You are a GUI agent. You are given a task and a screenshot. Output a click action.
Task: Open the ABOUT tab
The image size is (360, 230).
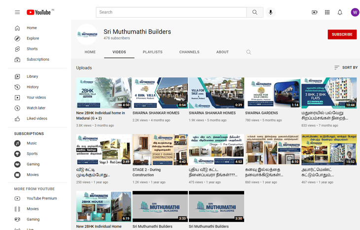tap(222, 52)
